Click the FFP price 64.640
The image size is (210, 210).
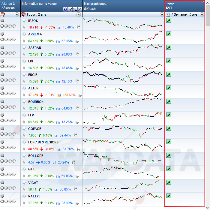[x=33, y=122]
